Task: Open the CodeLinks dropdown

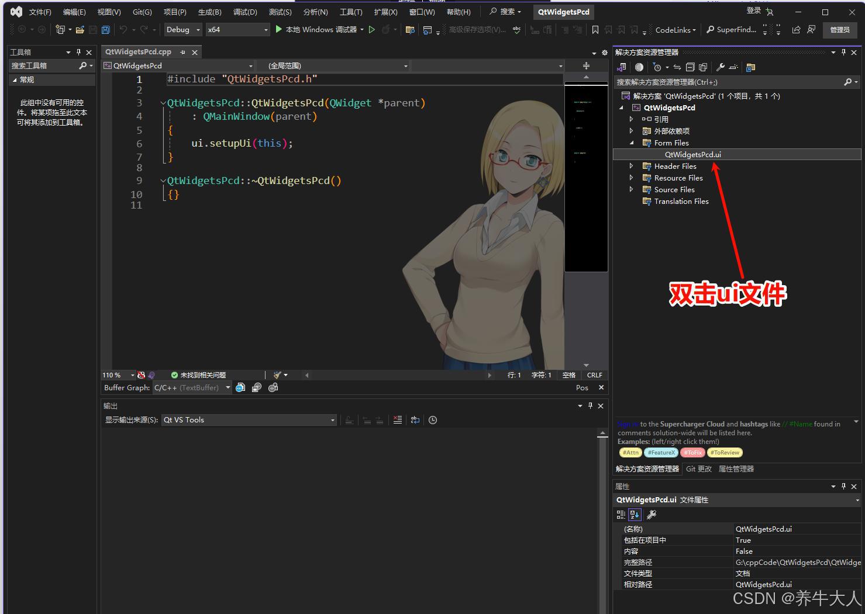Action: coord(676,29)
